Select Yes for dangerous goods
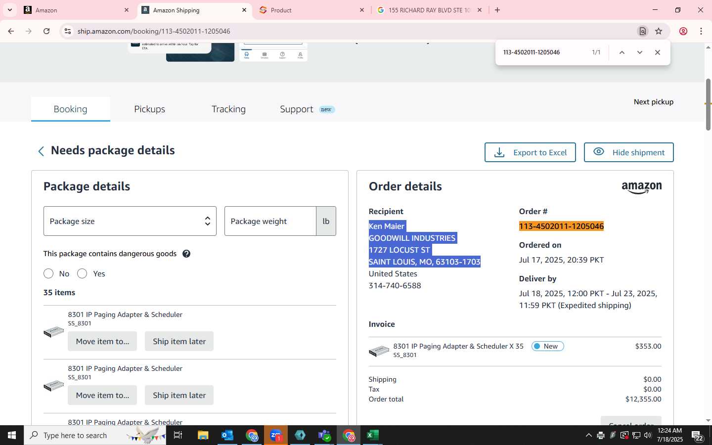 (x=82, y=273)
